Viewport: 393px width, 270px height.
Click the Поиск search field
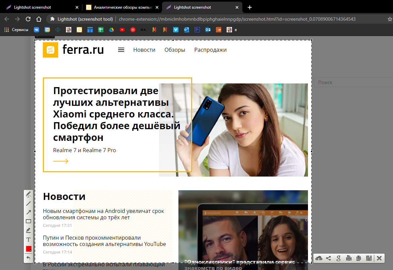click(351, 82)
